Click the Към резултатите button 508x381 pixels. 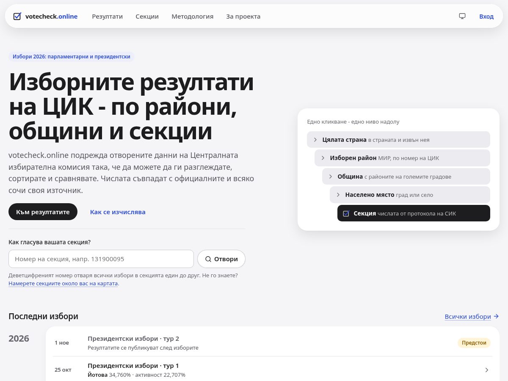(43, 212)
